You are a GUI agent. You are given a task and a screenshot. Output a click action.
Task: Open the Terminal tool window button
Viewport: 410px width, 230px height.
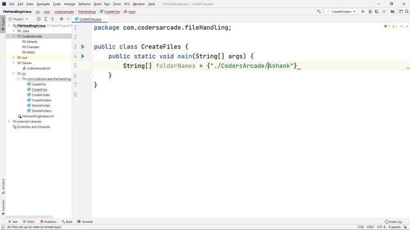85,222
